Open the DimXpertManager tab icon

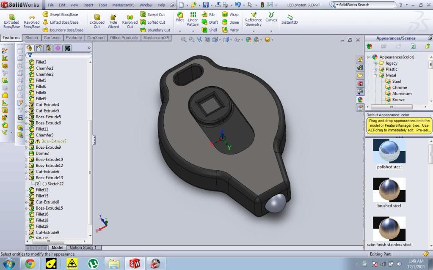58,48
